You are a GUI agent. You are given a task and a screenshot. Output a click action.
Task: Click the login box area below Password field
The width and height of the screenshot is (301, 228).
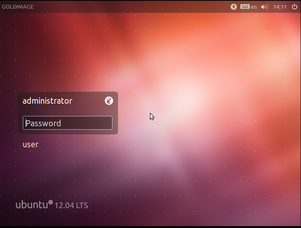click(x=68, y=132)
